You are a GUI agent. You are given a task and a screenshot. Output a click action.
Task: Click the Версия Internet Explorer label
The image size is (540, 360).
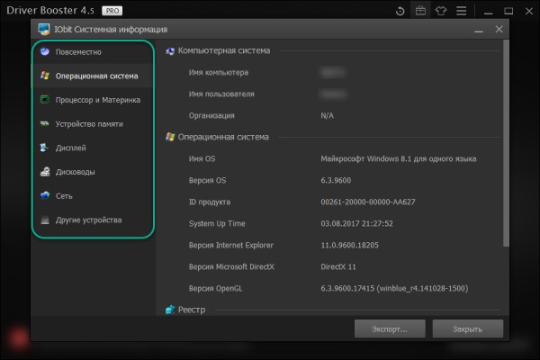pos(230,246)
